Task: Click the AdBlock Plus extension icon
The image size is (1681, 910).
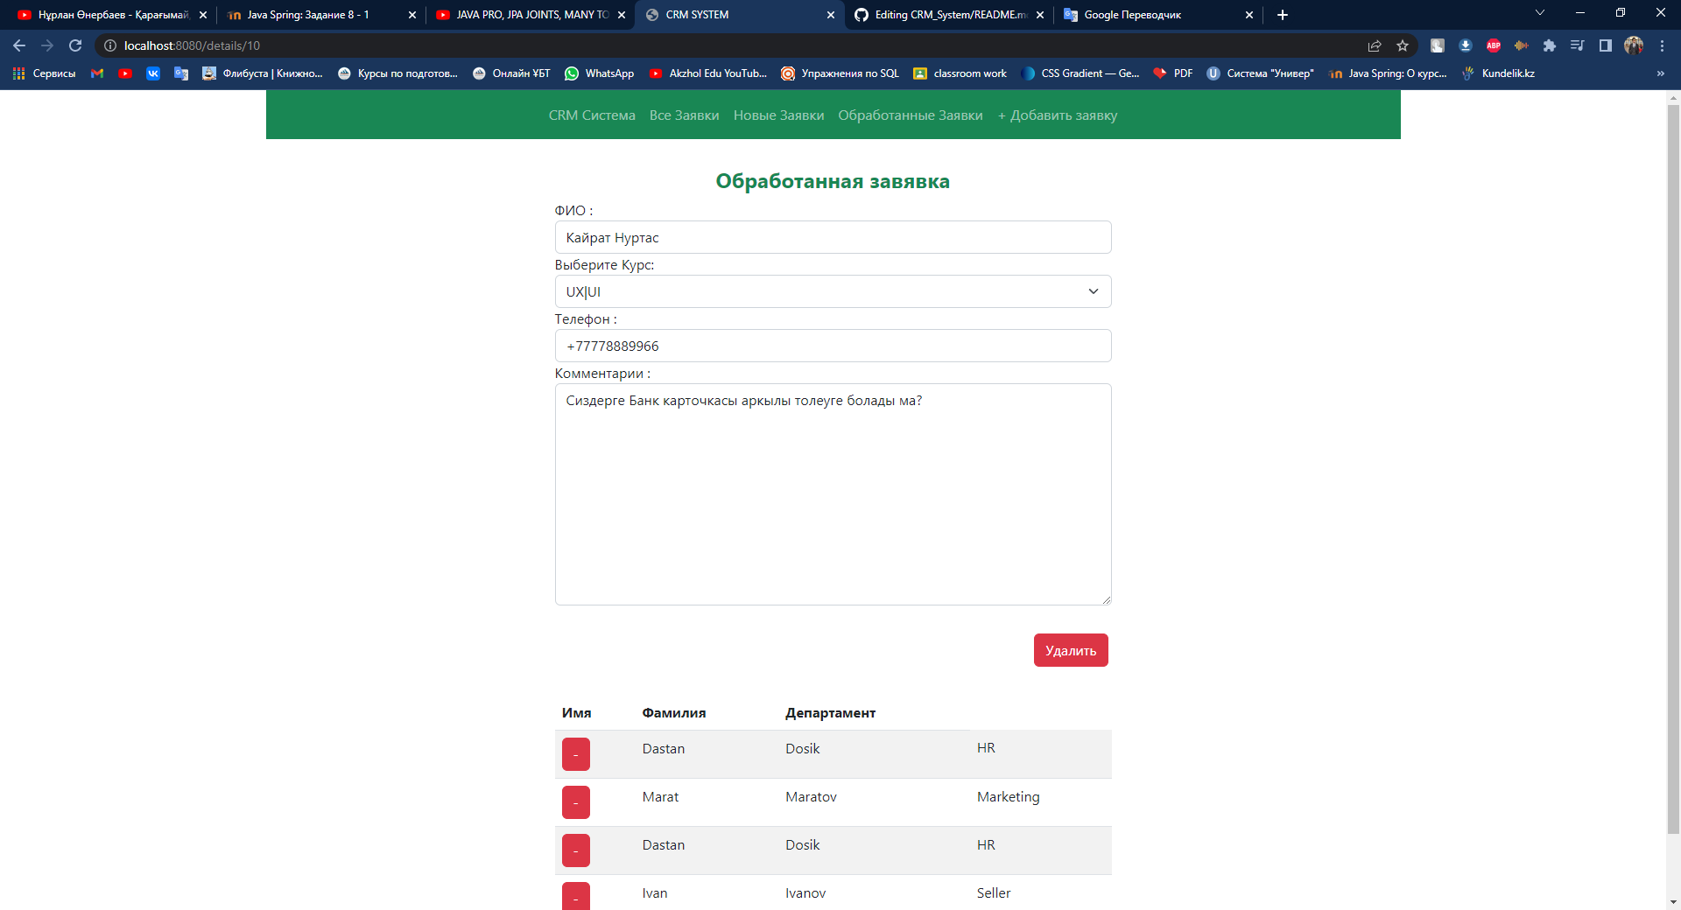Action: (x=1494, y=45)
